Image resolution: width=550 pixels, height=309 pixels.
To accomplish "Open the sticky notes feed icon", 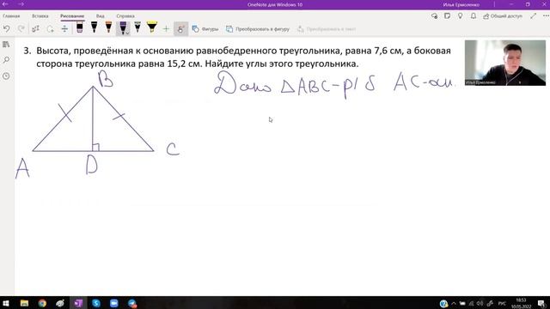I will (447, 16).
